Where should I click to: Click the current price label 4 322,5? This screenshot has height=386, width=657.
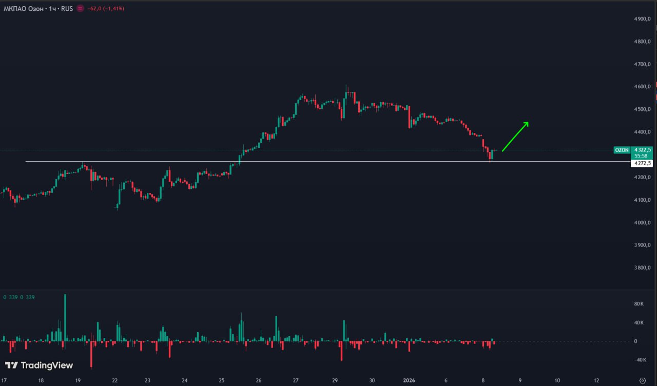[x=643, y=150]
